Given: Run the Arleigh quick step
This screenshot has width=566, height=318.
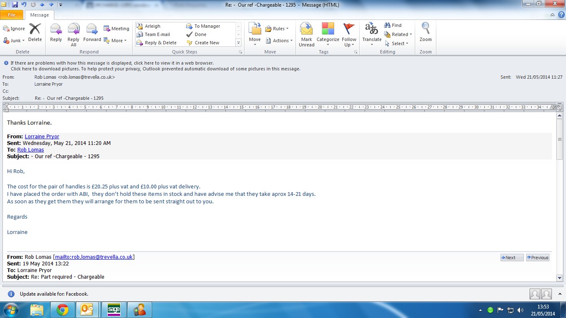Looking at the screenshot, I should click(x=148, y=26).
